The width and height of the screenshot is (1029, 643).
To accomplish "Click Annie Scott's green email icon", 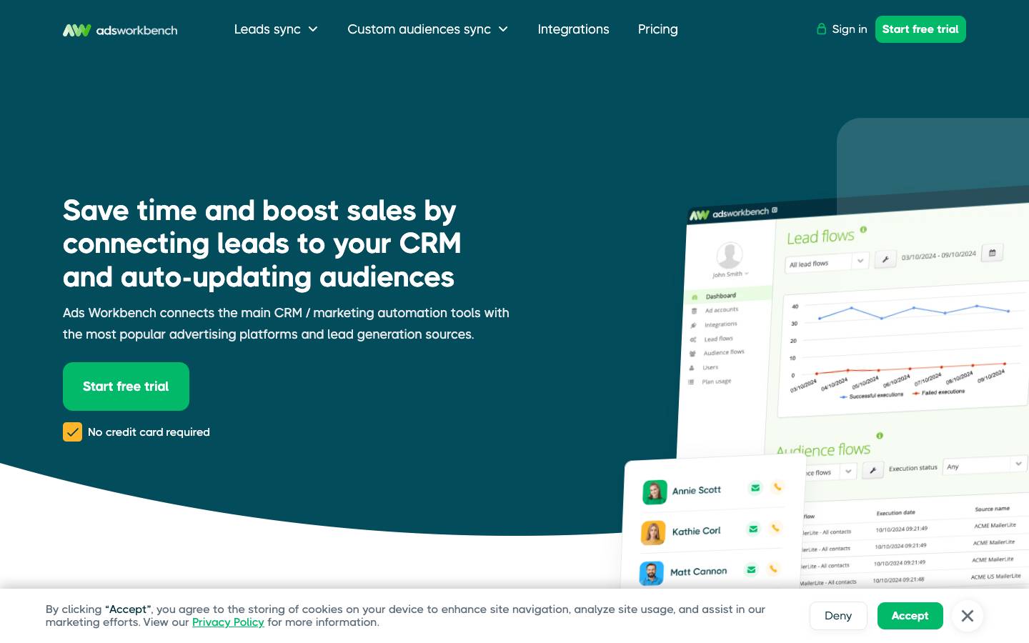I will click(755, 488).
